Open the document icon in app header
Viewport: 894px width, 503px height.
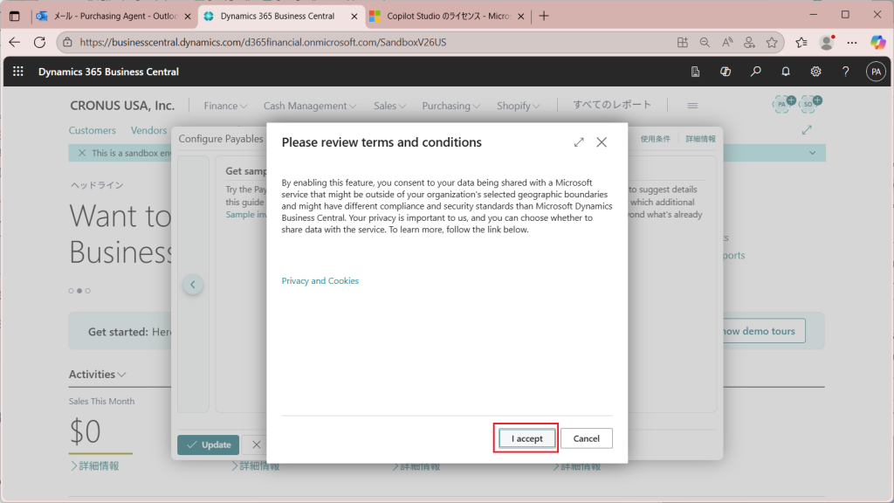695,72
